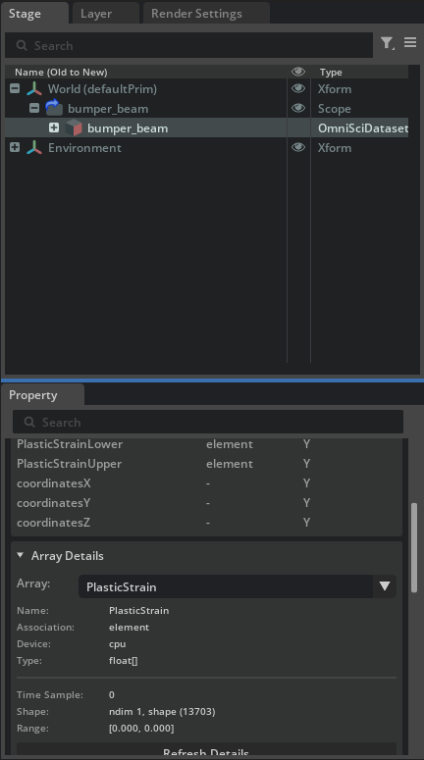This screenshot has height=760, width=424.
Task: Open the Stage filter funnel icon
Action: click(x=387, y=43)
